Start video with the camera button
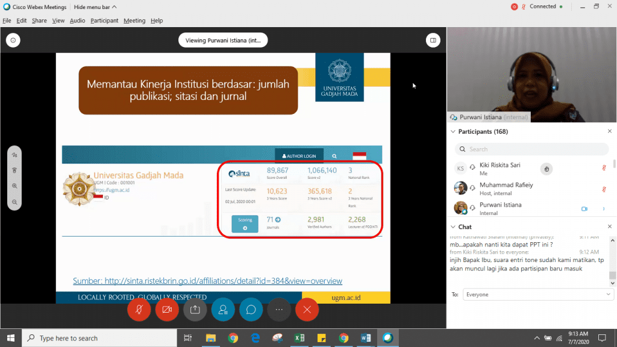The image size is (617, 347). 167,310
